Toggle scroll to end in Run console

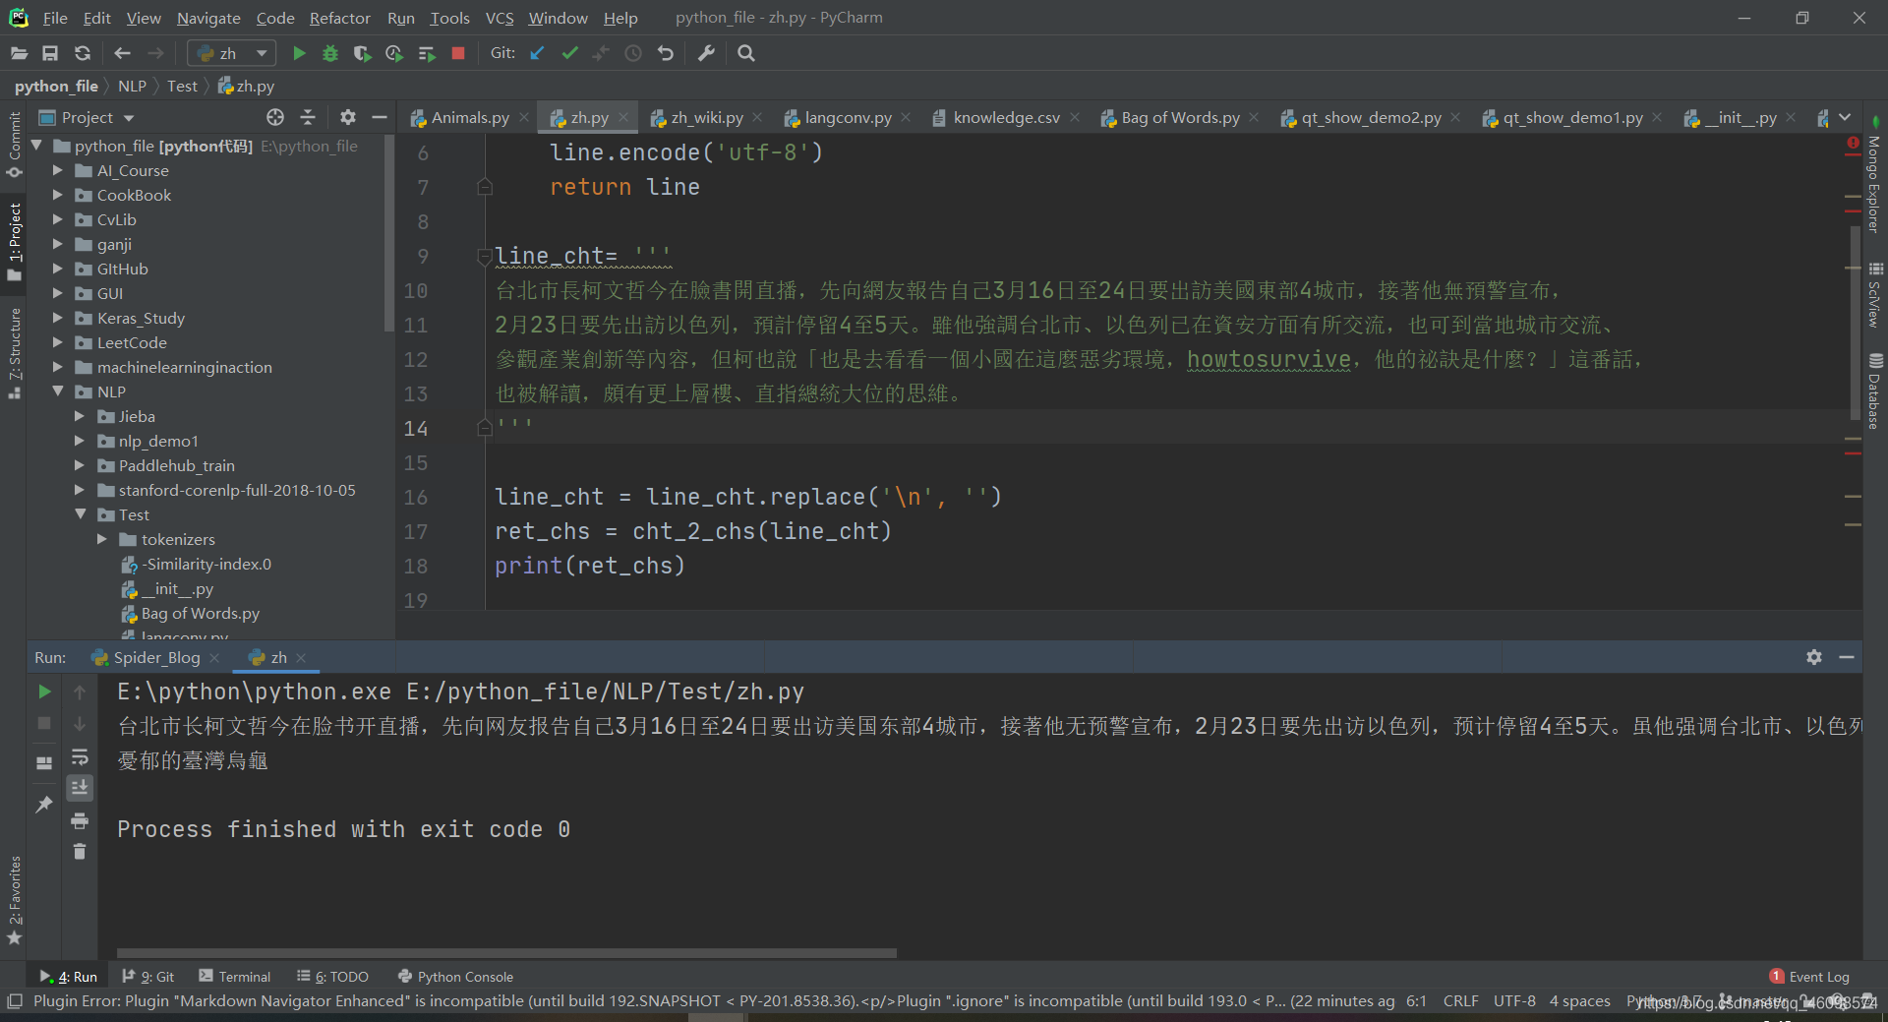click(80, 787)
